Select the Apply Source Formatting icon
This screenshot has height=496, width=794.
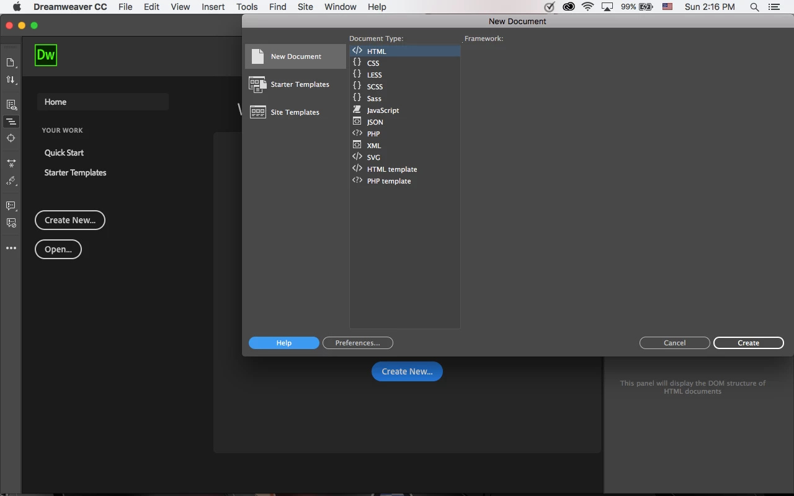click(x=11, y=181)
